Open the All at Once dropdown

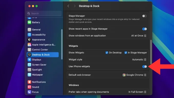pos(139,36)
